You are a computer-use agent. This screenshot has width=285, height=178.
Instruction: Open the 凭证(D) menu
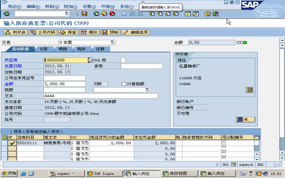point(15,6)
